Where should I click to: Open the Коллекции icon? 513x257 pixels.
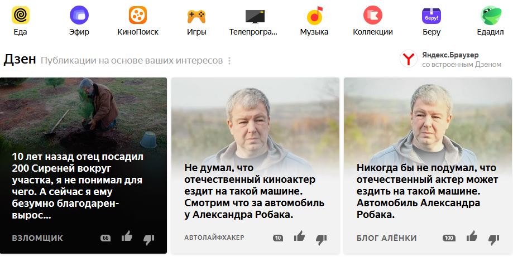(x=373, y=15)
